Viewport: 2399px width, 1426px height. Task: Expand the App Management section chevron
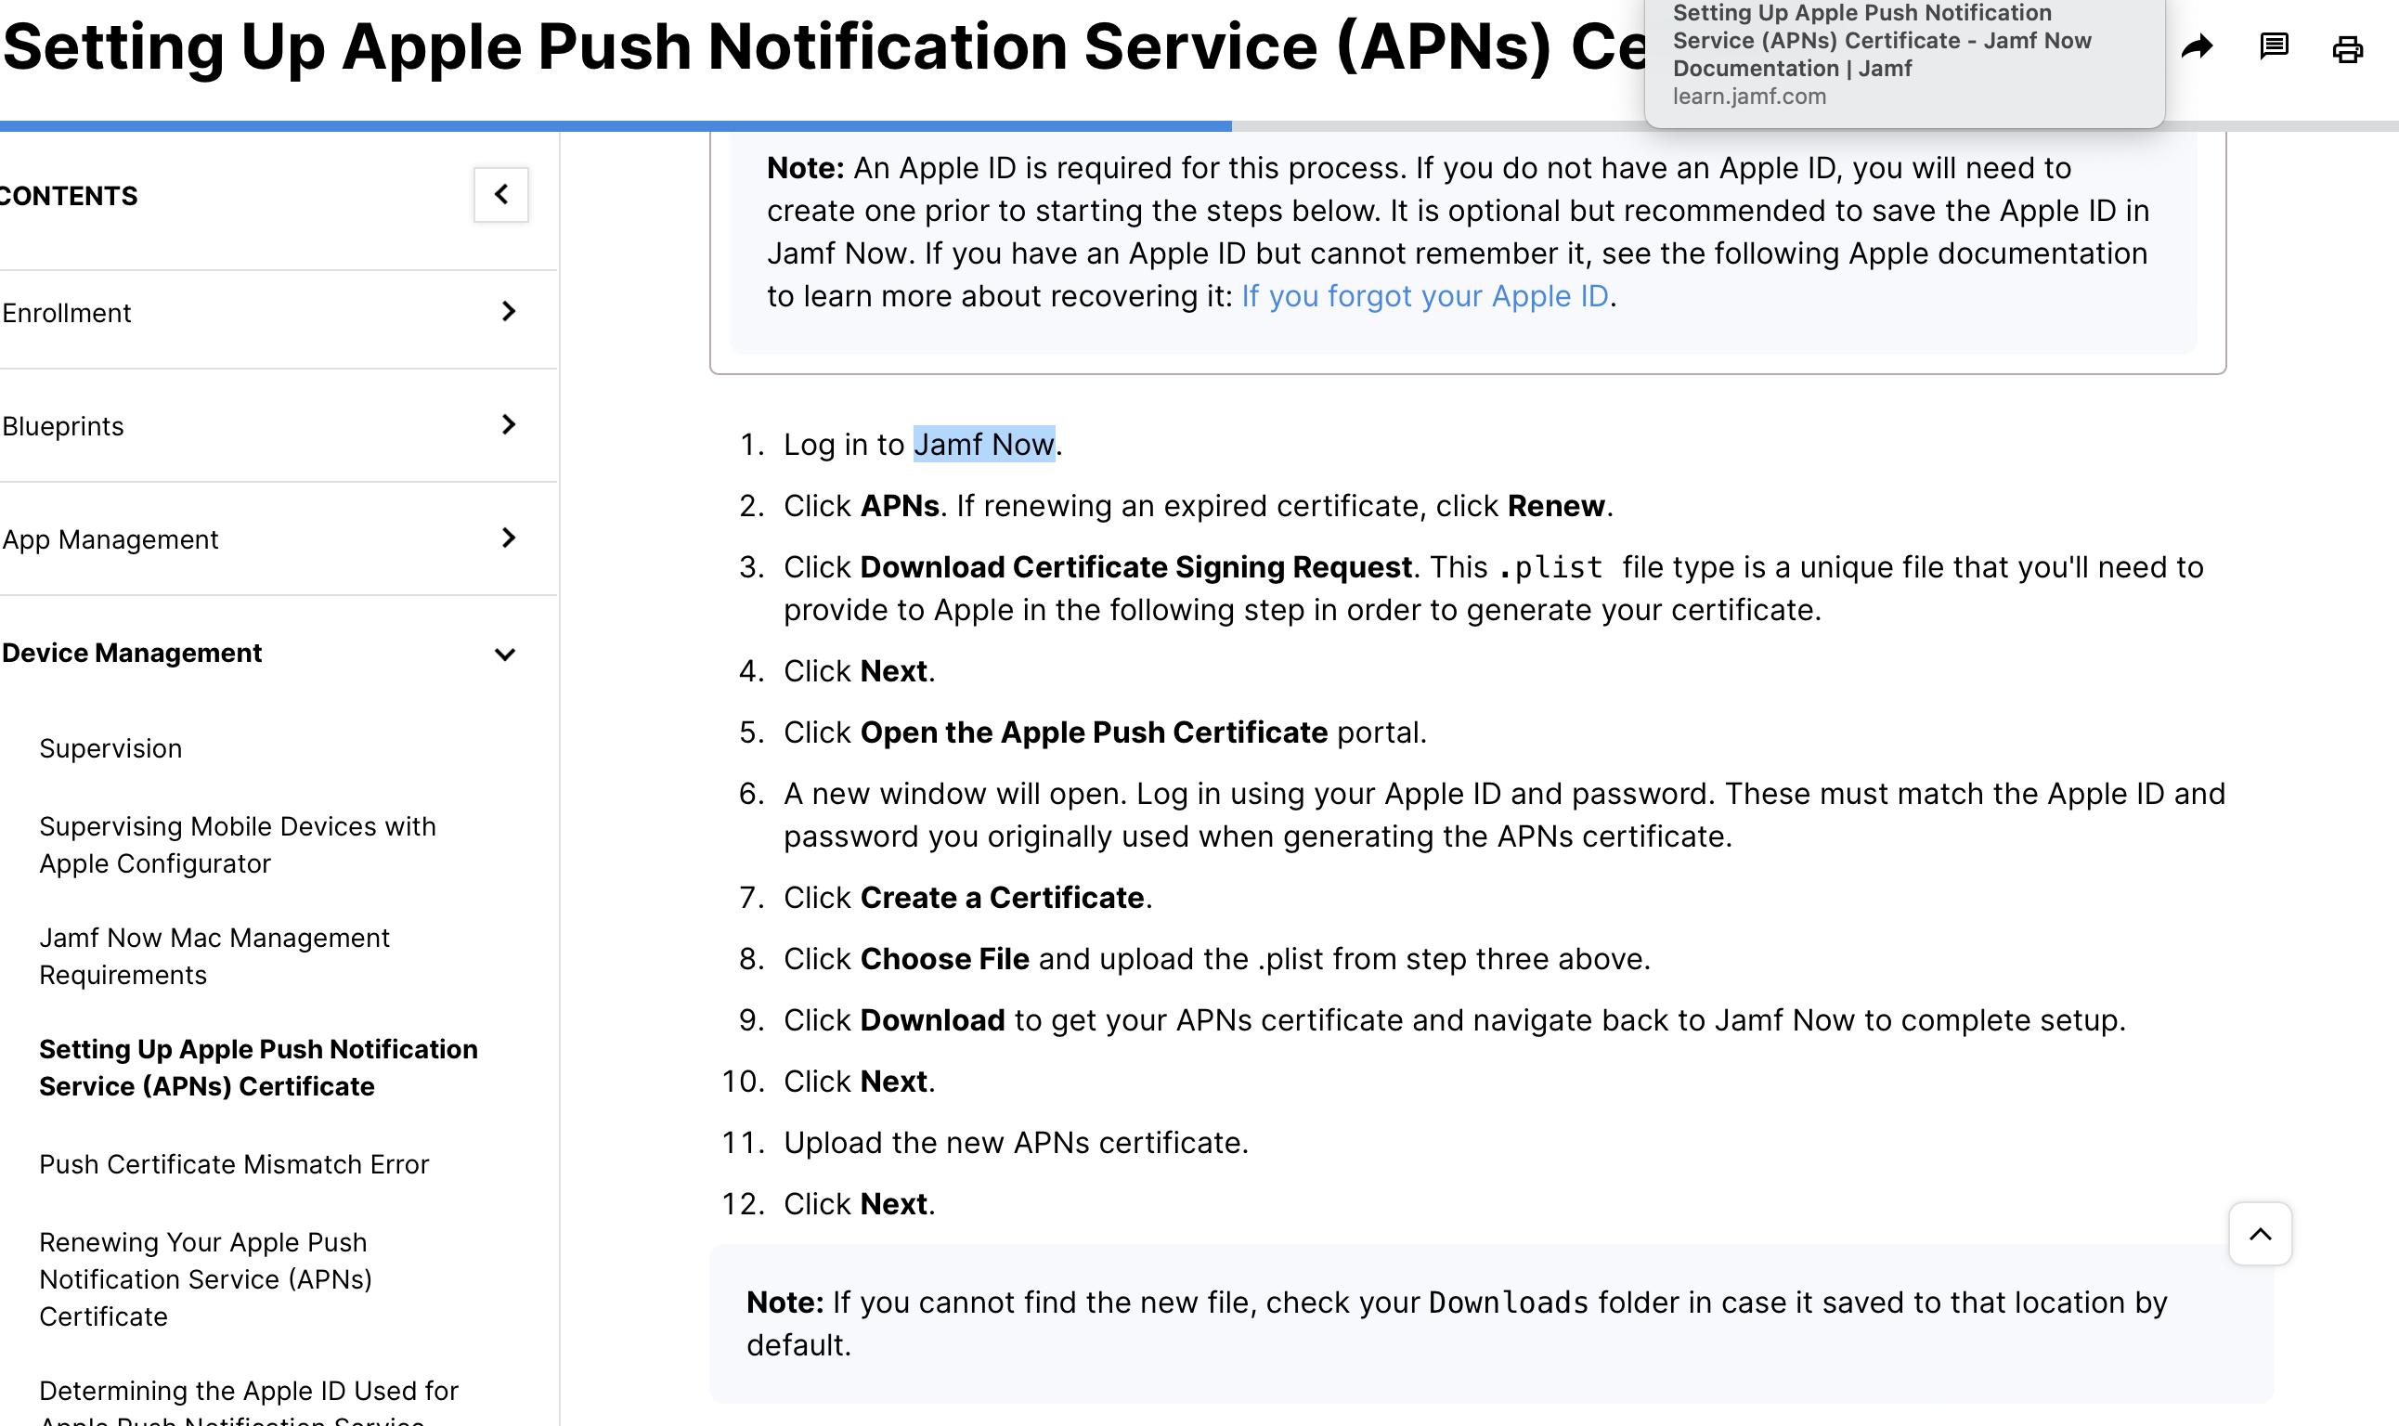[508, 538]
